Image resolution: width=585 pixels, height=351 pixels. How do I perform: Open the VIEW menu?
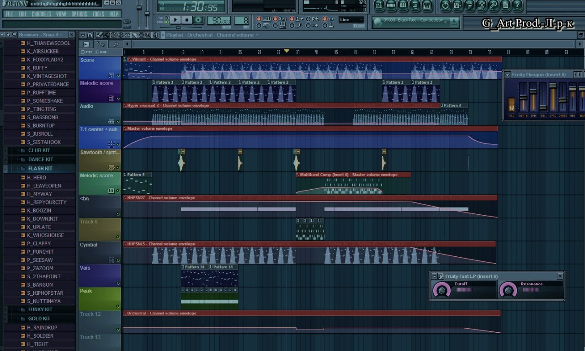click(x=61, y=14)
